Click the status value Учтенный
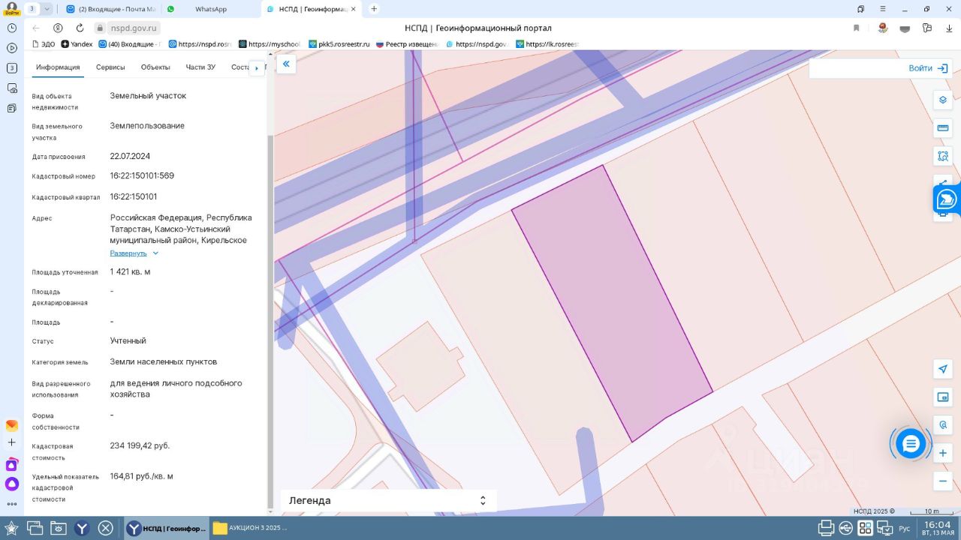Image resolution: width=961 pixels, height=540 pixels. (128, 340)
